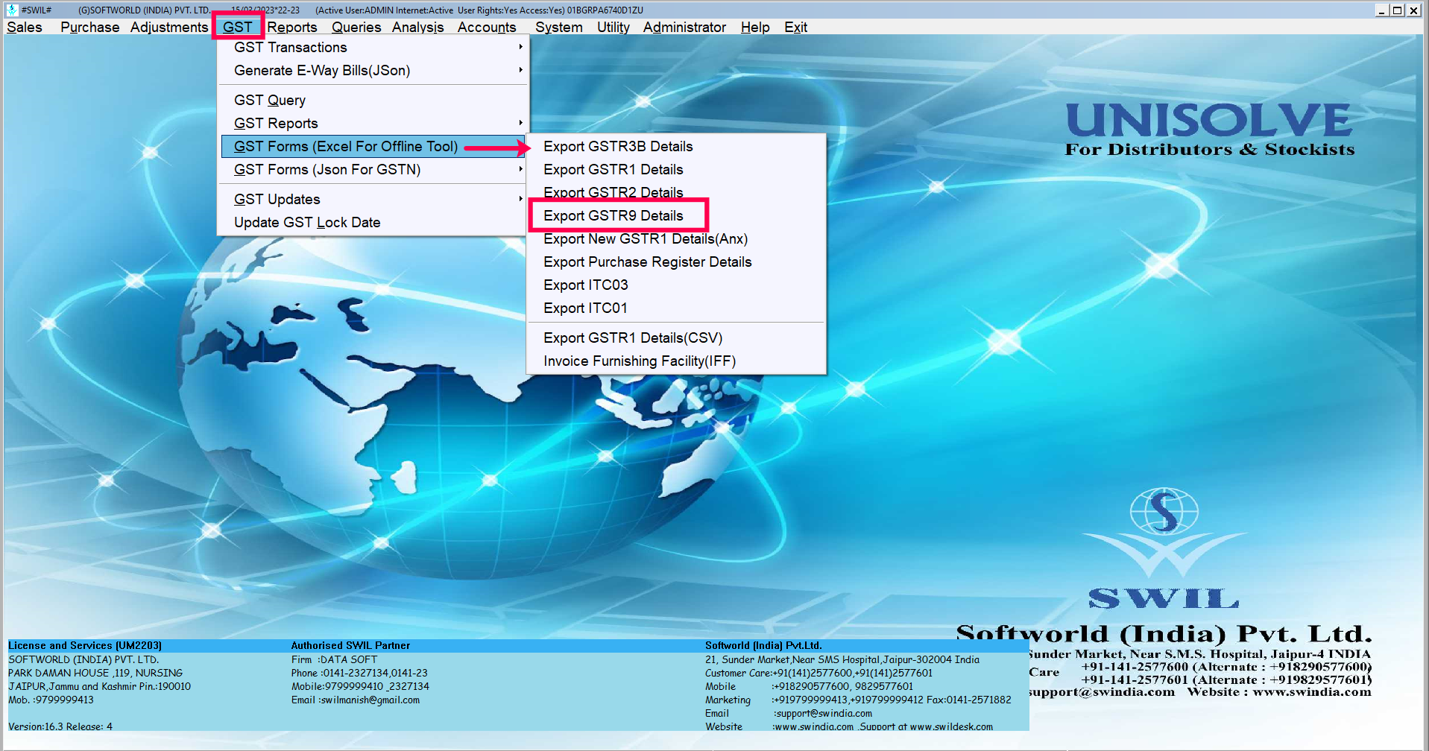The width and height of the screenshot is (1429, 751).
Task: Choose Export New GSTR1 Details(Anx)
Action: click(676, 238)
